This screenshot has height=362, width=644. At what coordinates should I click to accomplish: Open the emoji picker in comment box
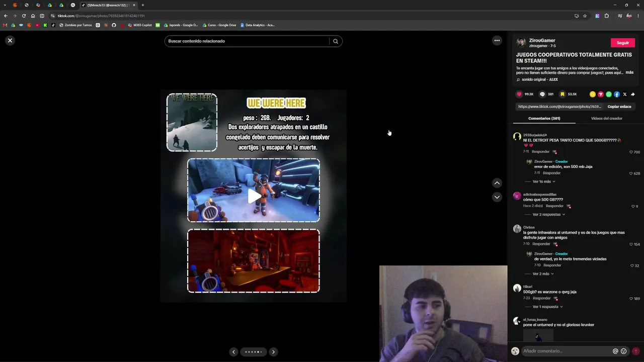624,351
